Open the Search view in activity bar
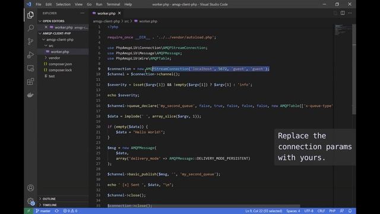The width and height of the screenshot is (380, 214). coord(30,28)
